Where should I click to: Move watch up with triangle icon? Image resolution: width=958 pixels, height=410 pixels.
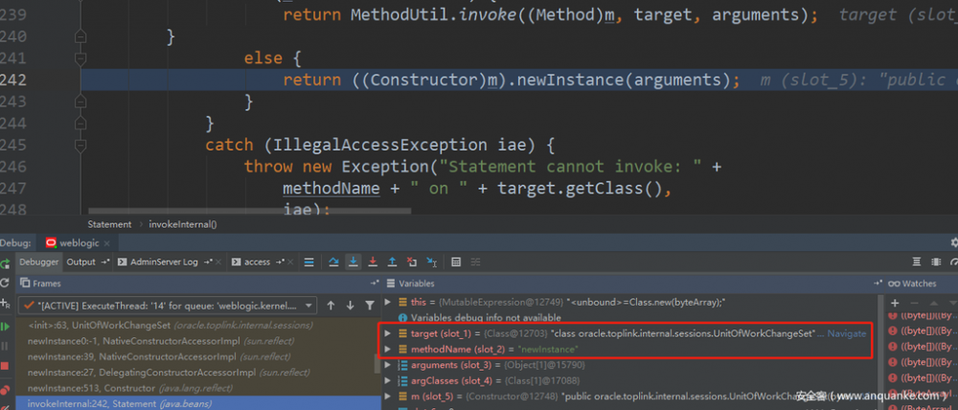point(933,303)
